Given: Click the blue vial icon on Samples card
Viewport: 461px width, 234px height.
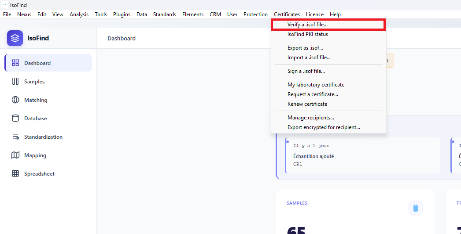Looking at the screenshot, I should coord(416,208).
